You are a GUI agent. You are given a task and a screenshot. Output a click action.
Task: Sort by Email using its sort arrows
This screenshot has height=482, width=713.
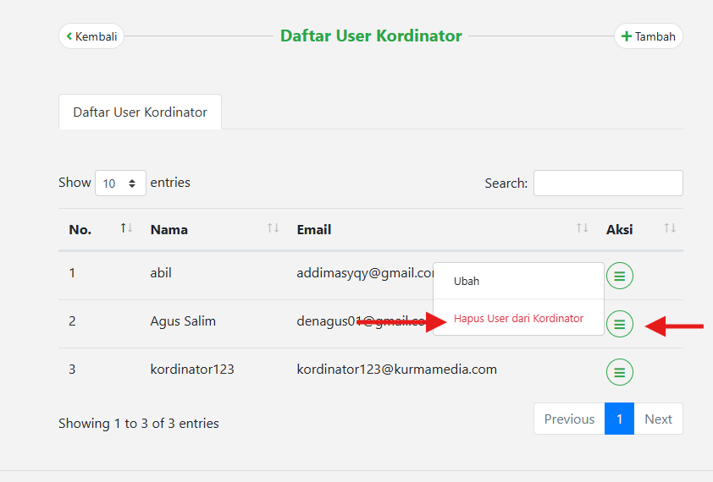pyautogui.click(x=582, y=228)
